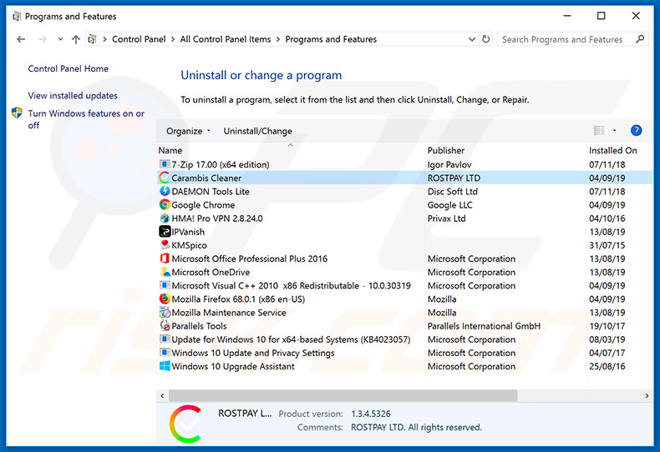Screen dimensions: 660x452
Task: Click All Control Panel Items breadcrumb
Action: click(226, 39)
